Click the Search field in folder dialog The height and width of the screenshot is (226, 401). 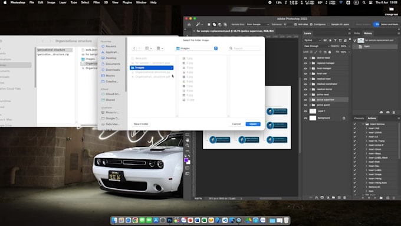tap(245, 48)
